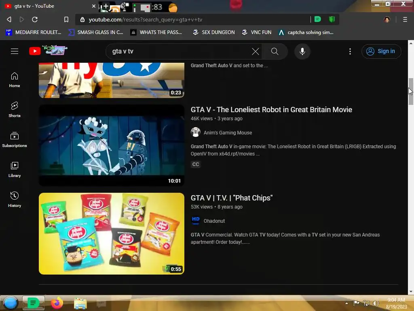
Task: Open the green shield extension icon
Action: point(332,19)
